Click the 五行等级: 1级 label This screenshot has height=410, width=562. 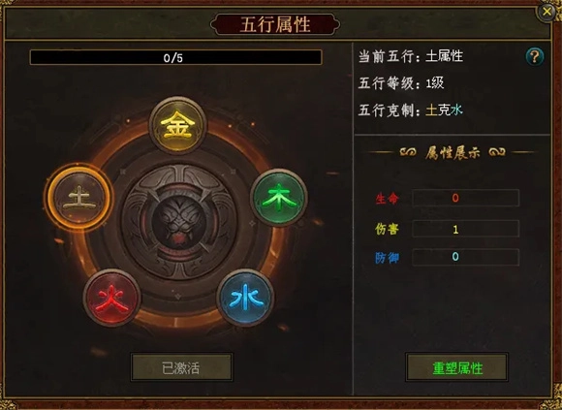pyautogui.click(x=401, y=83)
